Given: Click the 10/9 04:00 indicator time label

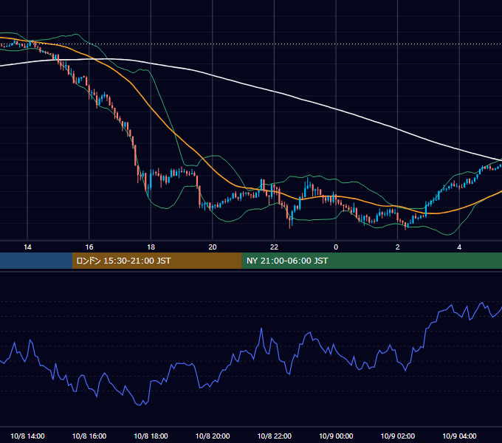Looking at the screenshot, I should coord(459,436).
